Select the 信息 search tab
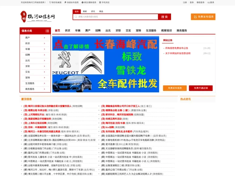 (77, 11)
